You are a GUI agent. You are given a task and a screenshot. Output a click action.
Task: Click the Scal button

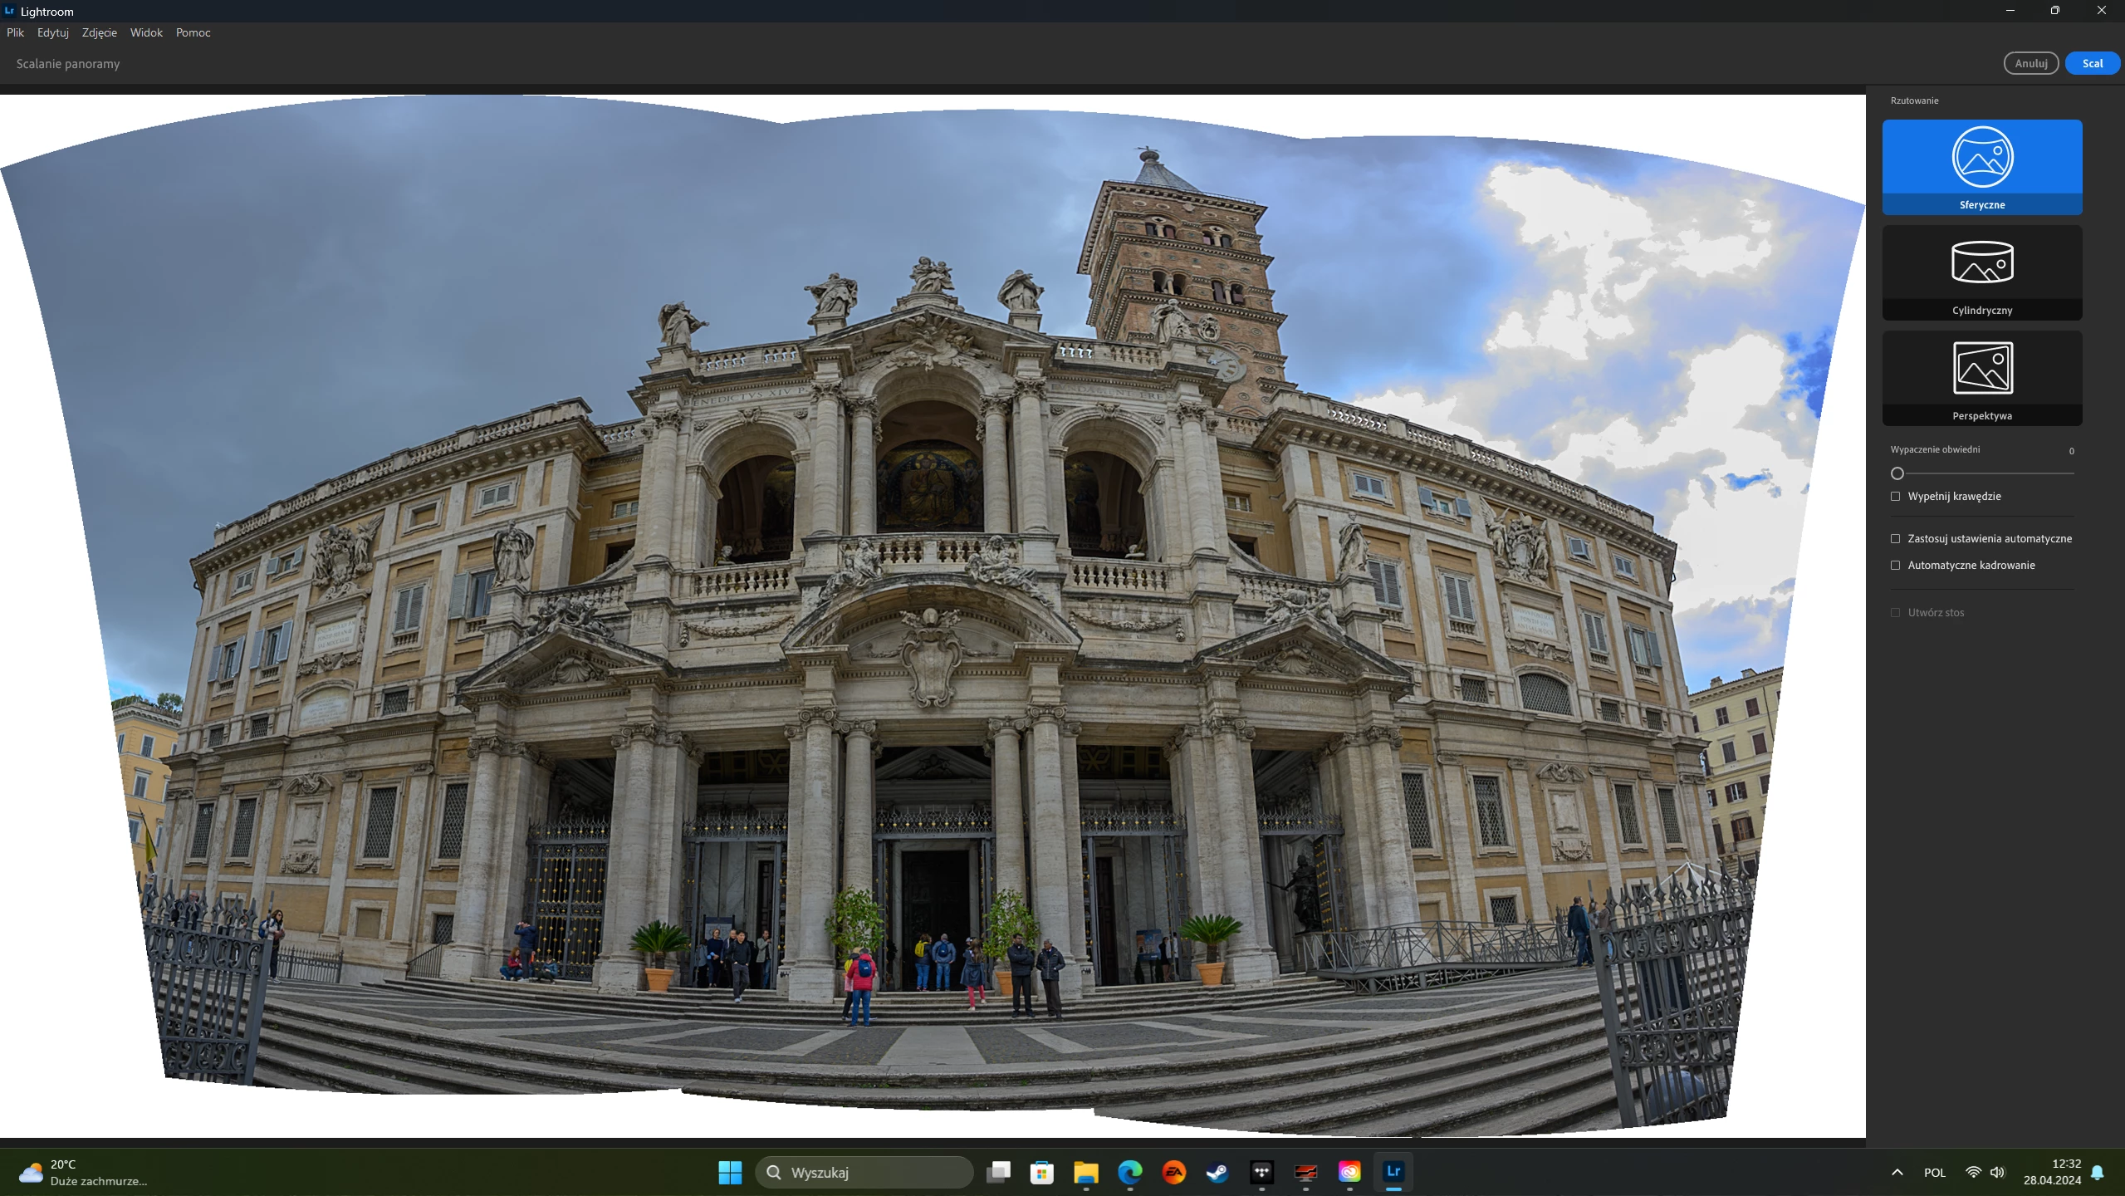point(2092,63)
